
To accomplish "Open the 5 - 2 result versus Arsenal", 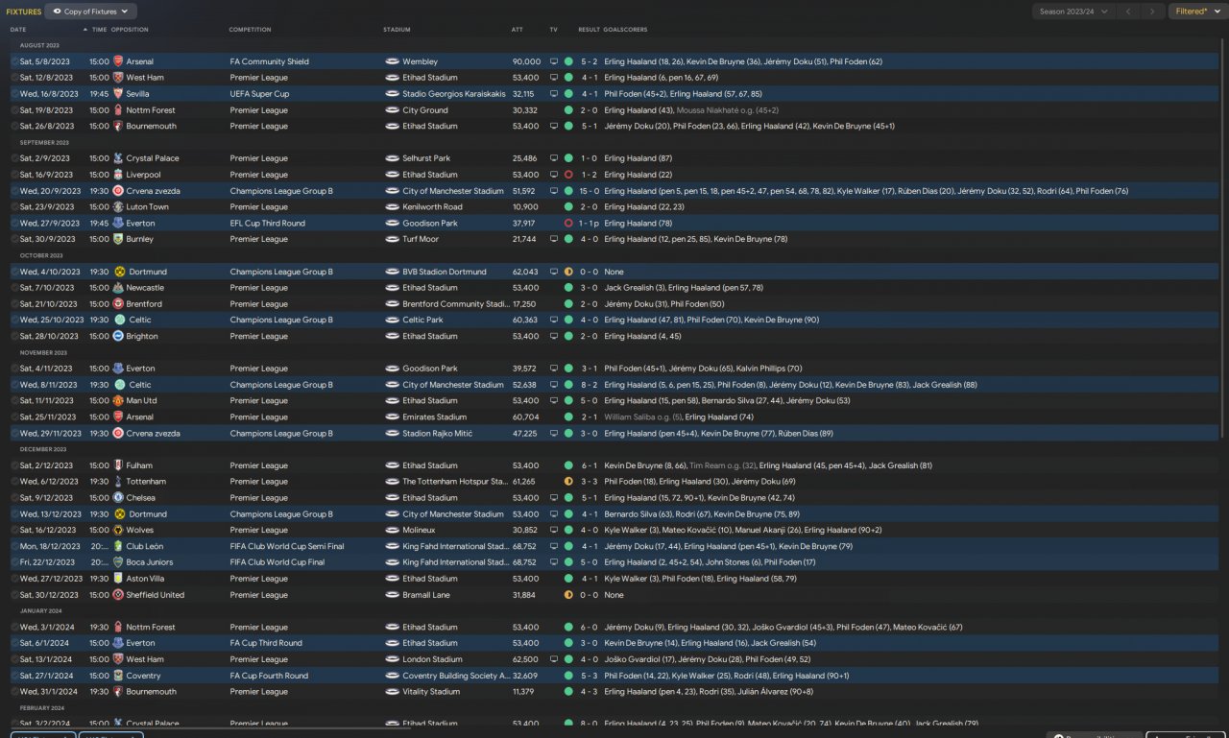I will pyautogui.click(x=590, y=61).
